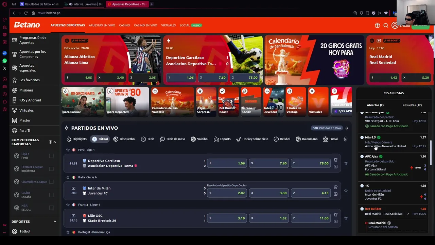435x245 pixels.
Task: Switch to Resueltas (12) tab
Action: coord(412,105)
